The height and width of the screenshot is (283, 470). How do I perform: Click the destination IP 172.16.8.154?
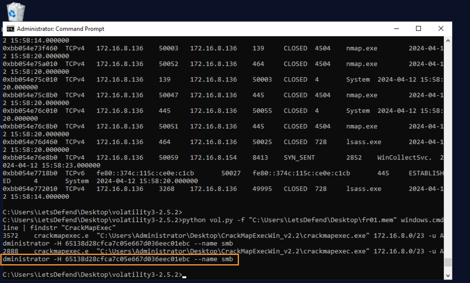pyautogui.click(x=214, y=158)
